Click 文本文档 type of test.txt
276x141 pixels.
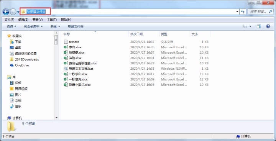pyautogui.click(x=167, y=42)
